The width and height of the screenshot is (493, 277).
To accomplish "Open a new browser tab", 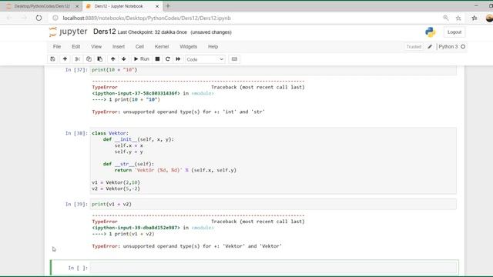I will point(168,6).
